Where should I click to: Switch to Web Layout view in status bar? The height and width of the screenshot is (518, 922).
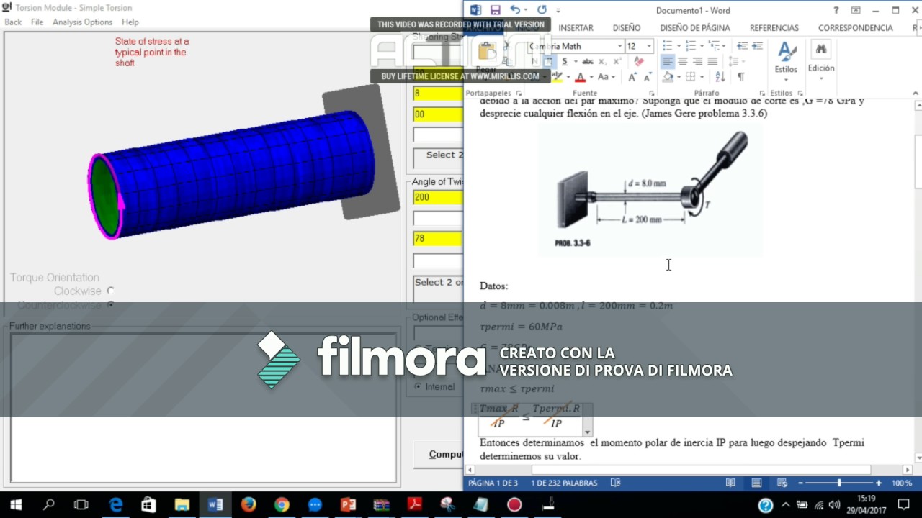pos(782,483)
